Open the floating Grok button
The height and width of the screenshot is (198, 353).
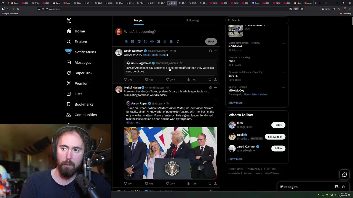click(344, 175)
